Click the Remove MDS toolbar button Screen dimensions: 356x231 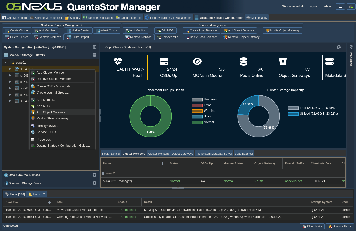(x=168, y=37)
